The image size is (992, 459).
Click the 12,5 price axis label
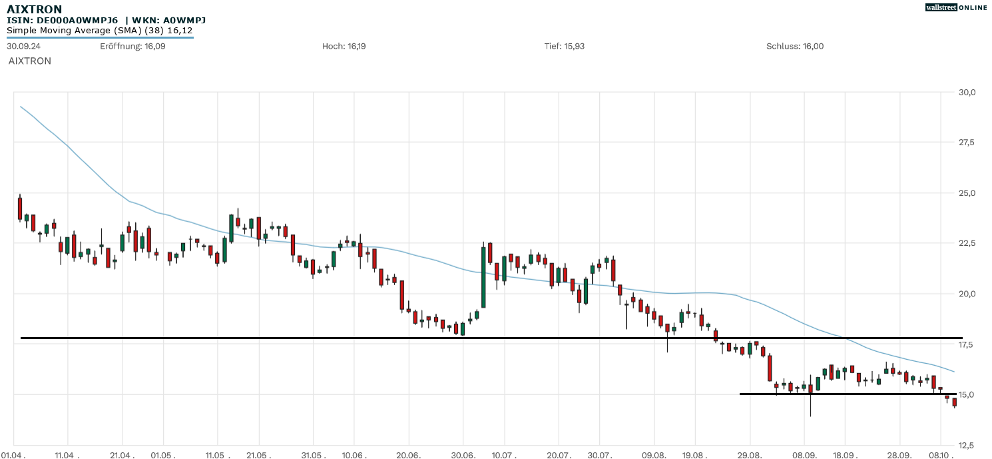tap(967, 445)
